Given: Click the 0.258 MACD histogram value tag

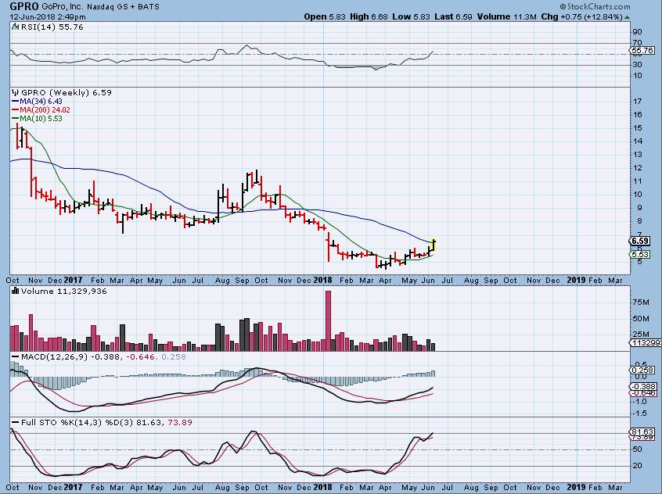Looking at the screenshot, I should [643, 370].
